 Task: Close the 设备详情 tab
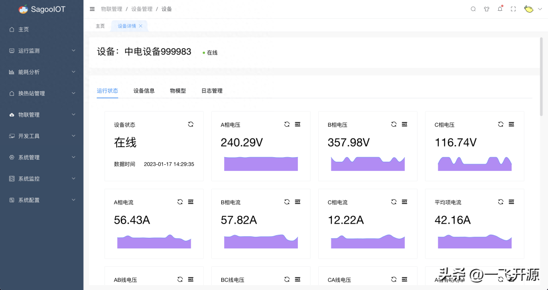141,26
